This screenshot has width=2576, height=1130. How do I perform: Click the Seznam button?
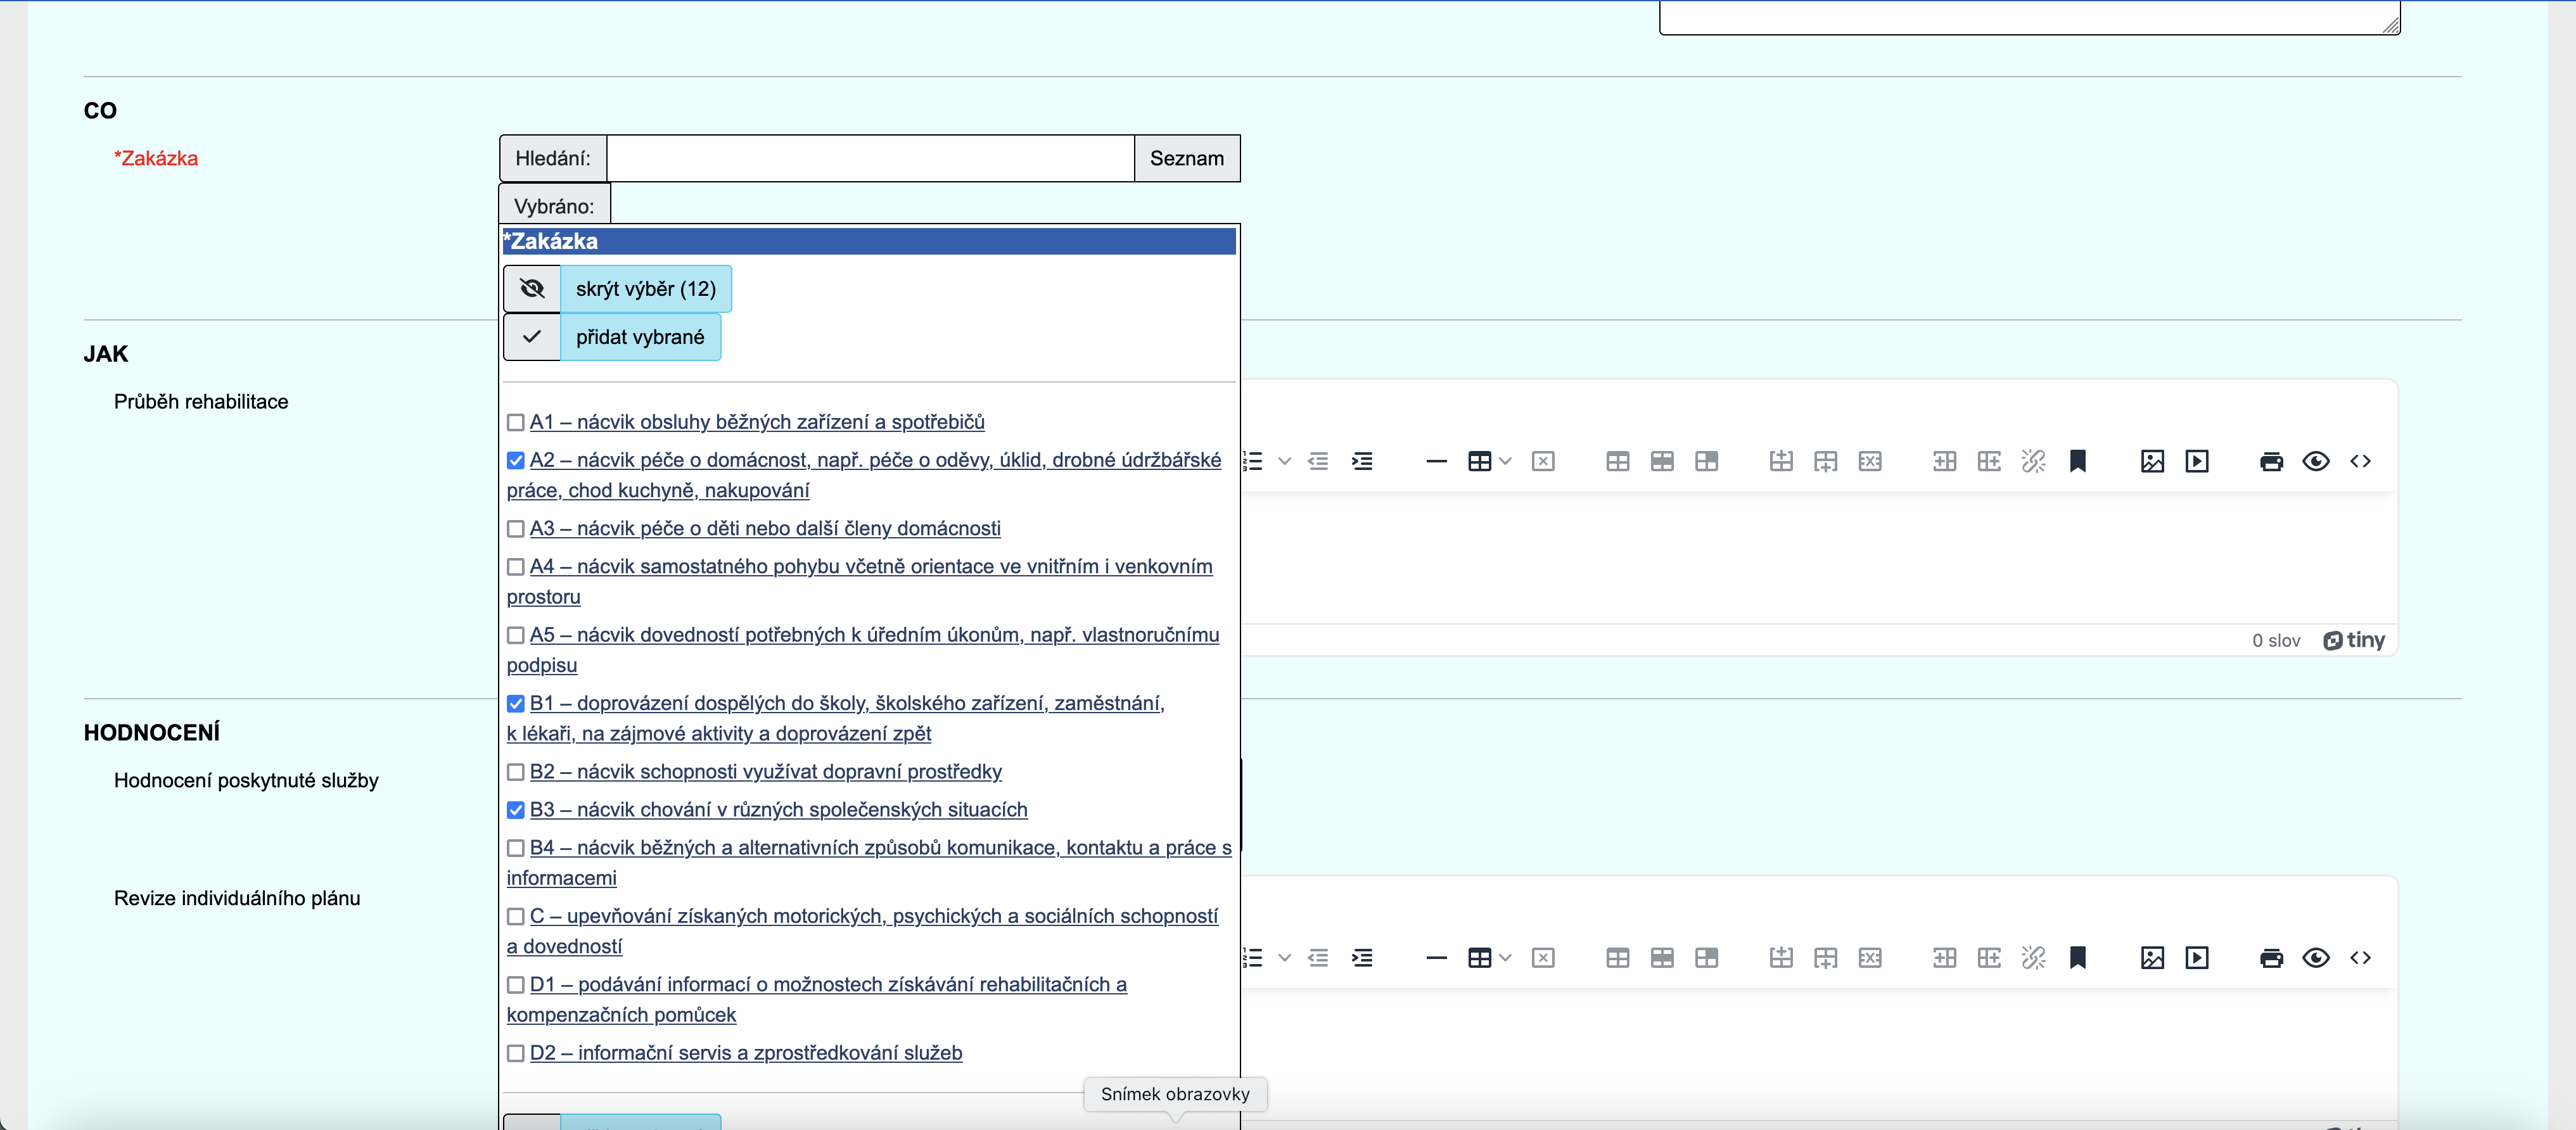click(1186, 158)
